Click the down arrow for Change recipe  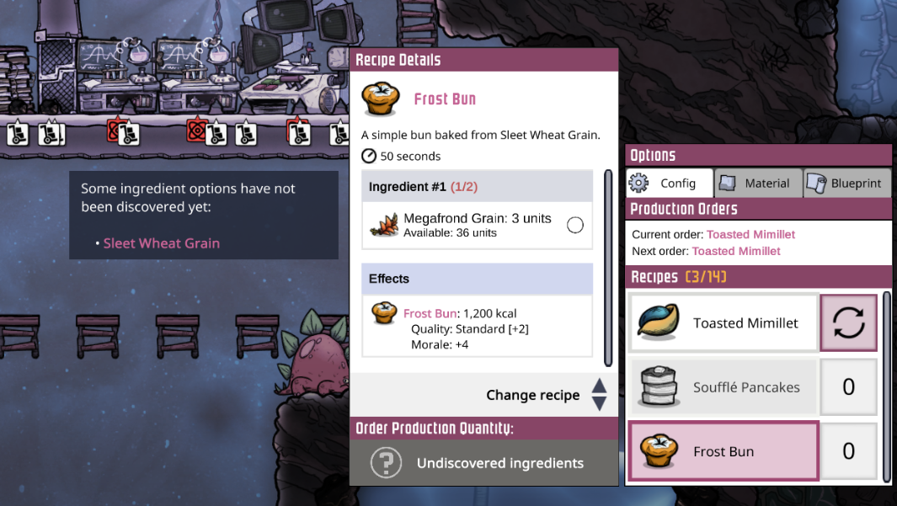click(x=599, y=403)
